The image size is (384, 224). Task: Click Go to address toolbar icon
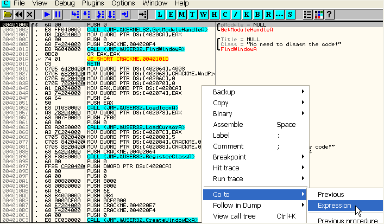142,15
